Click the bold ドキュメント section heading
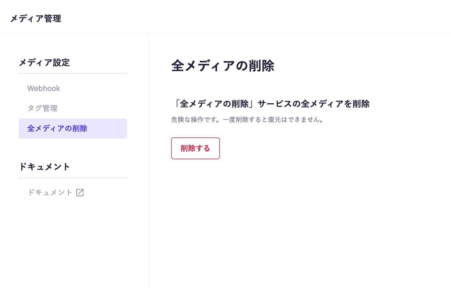The image size is (451, 288). pyautogui.click(x=44, y=167)
